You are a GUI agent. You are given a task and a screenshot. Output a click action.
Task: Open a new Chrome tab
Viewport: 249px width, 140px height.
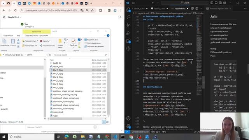(91, 3)
